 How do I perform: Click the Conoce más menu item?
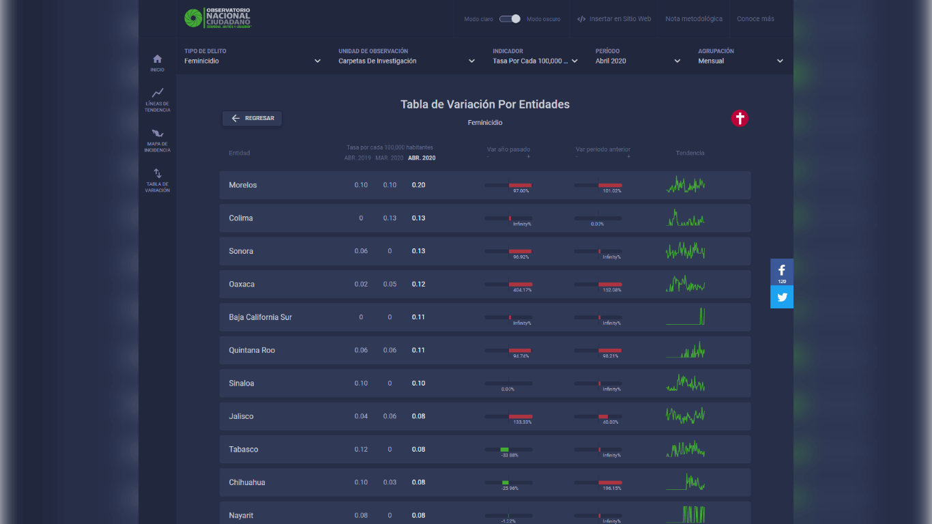click(755, 19)
